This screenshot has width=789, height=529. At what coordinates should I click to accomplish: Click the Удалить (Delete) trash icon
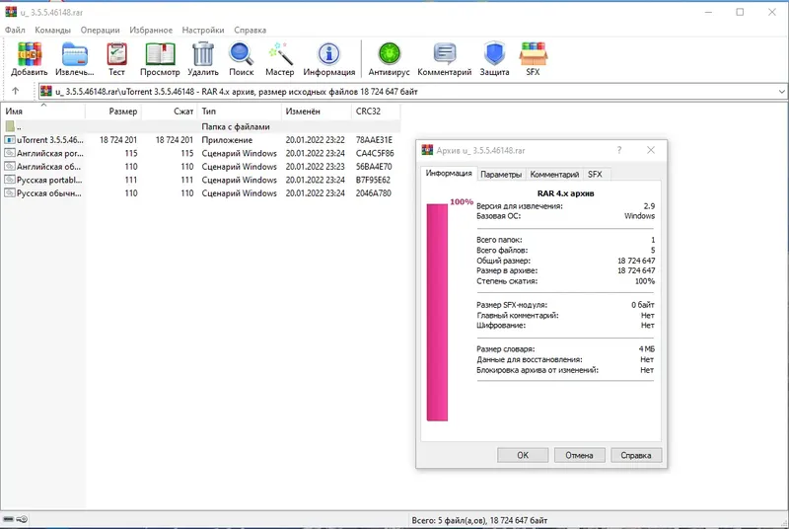[x=203, y=54]
